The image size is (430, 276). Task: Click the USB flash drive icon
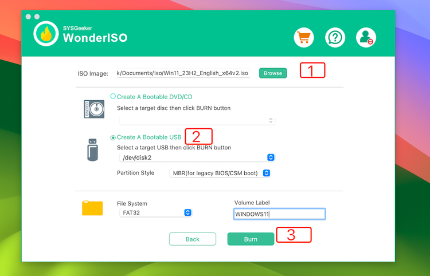tap(93, 150)
